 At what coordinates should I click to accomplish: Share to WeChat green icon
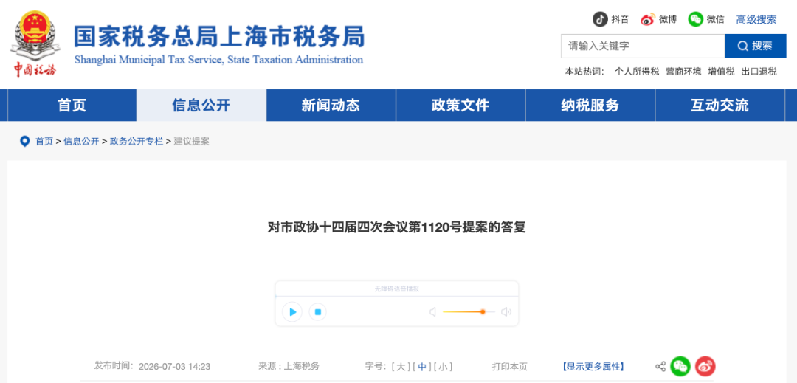[680, 366]
